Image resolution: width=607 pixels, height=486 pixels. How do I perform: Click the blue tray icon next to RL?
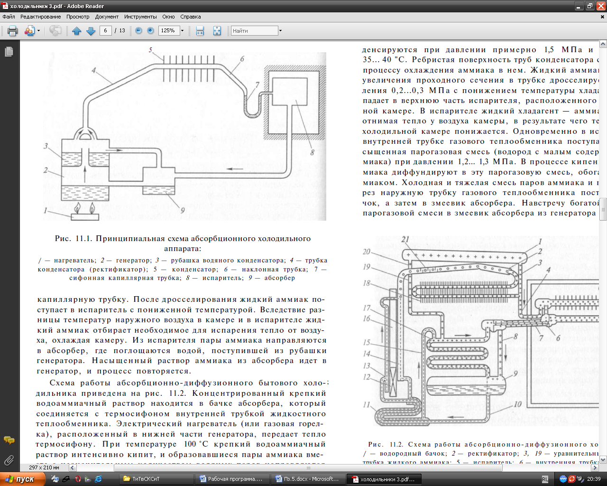click(563, 479)
